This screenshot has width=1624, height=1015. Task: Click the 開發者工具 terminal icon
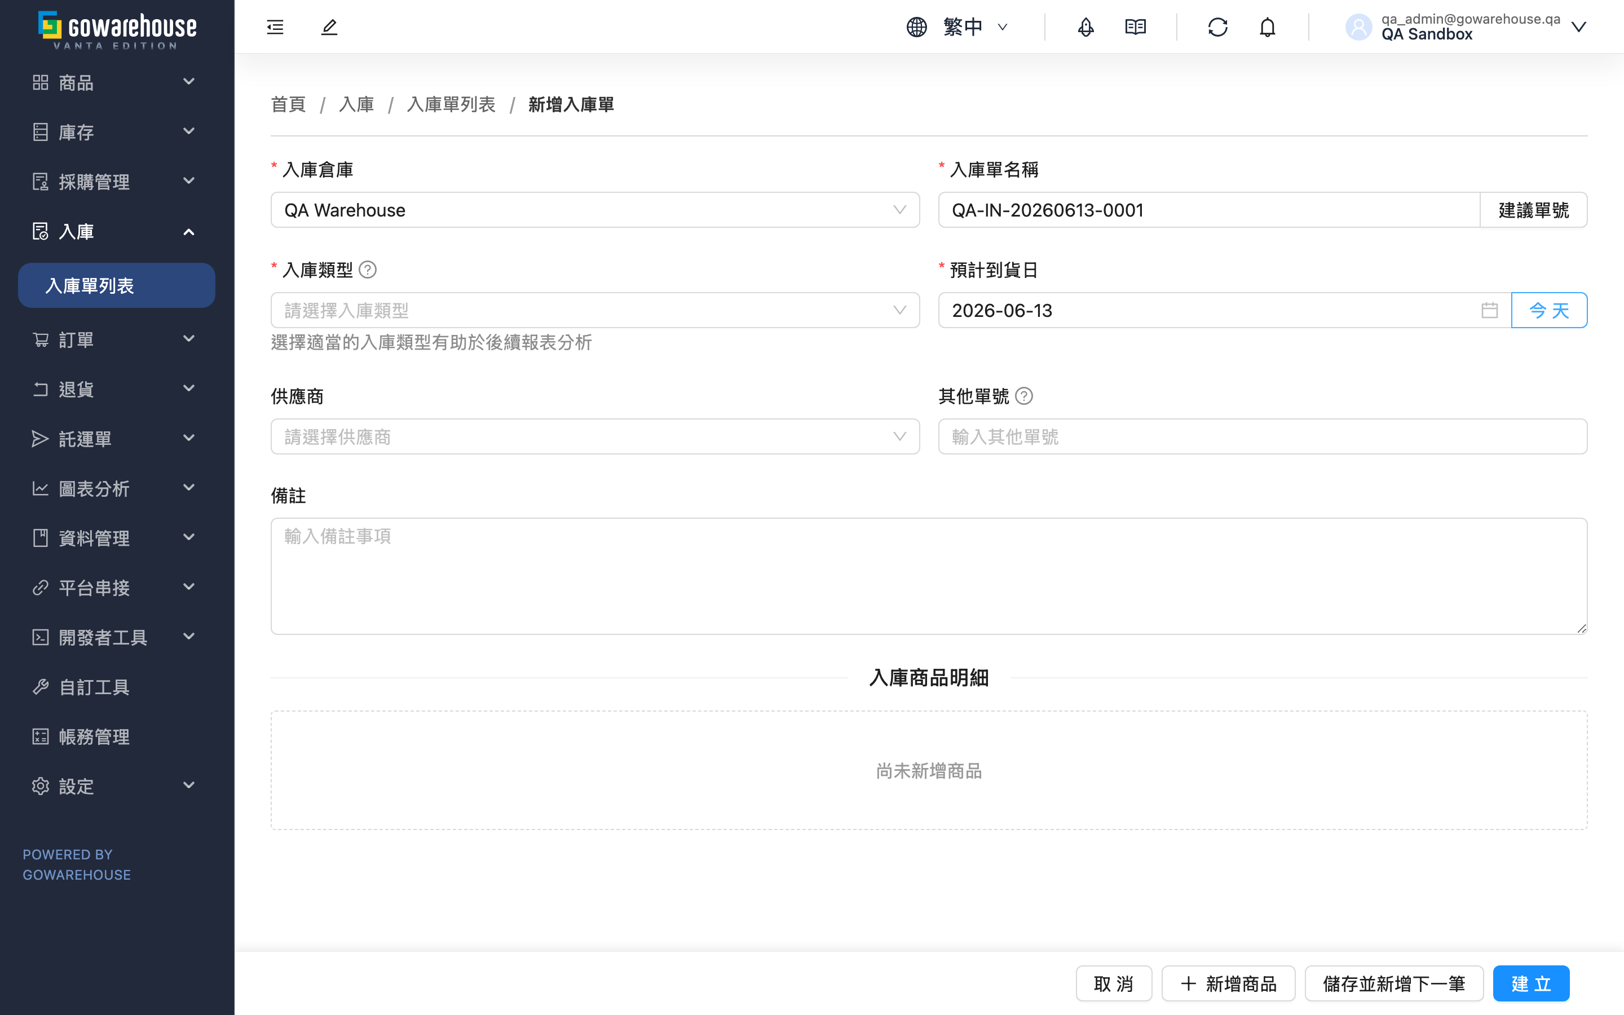[40, 638]
